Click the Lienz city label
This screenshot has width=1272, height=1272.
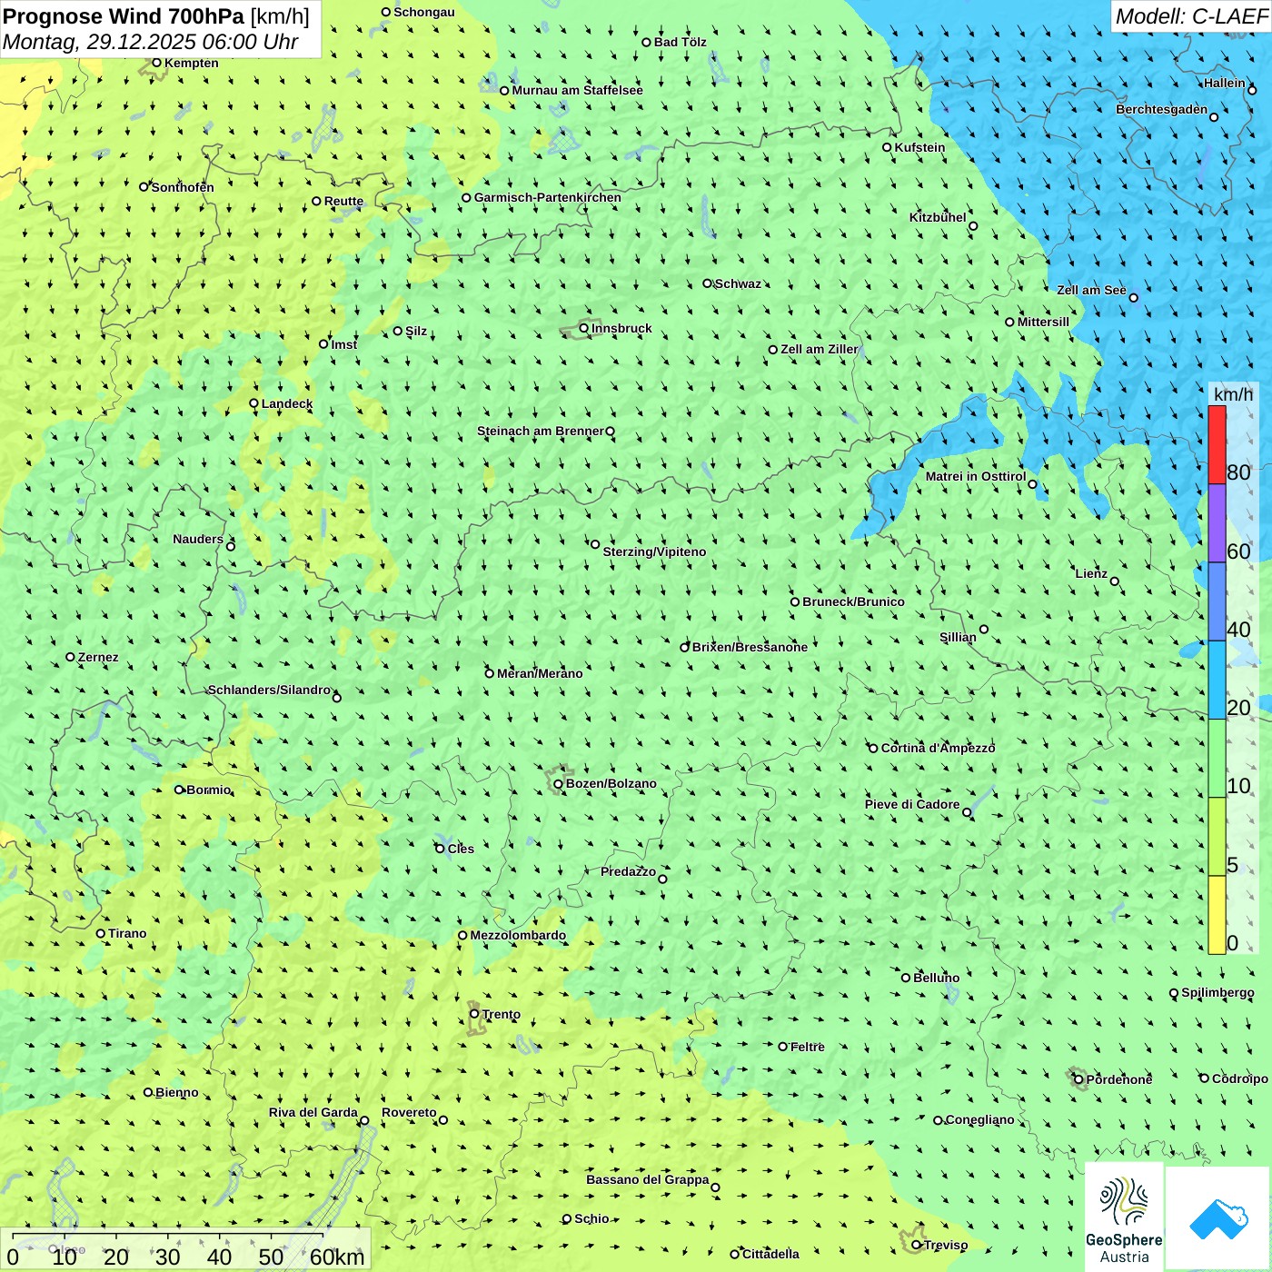1091,573
